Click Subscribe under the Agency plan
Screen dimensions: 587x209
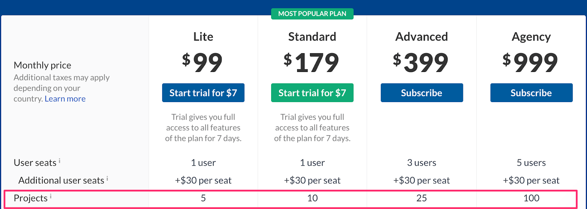click(531, 93)
